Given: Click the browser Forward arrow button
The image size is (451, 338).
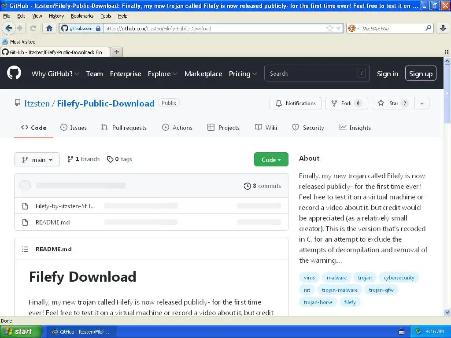Looking at the screenshot, I should pos(19,28).
